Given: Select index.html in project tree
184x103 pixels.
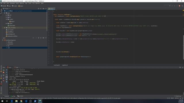Looking at the screenshot, I should click(x=11, y=25).
